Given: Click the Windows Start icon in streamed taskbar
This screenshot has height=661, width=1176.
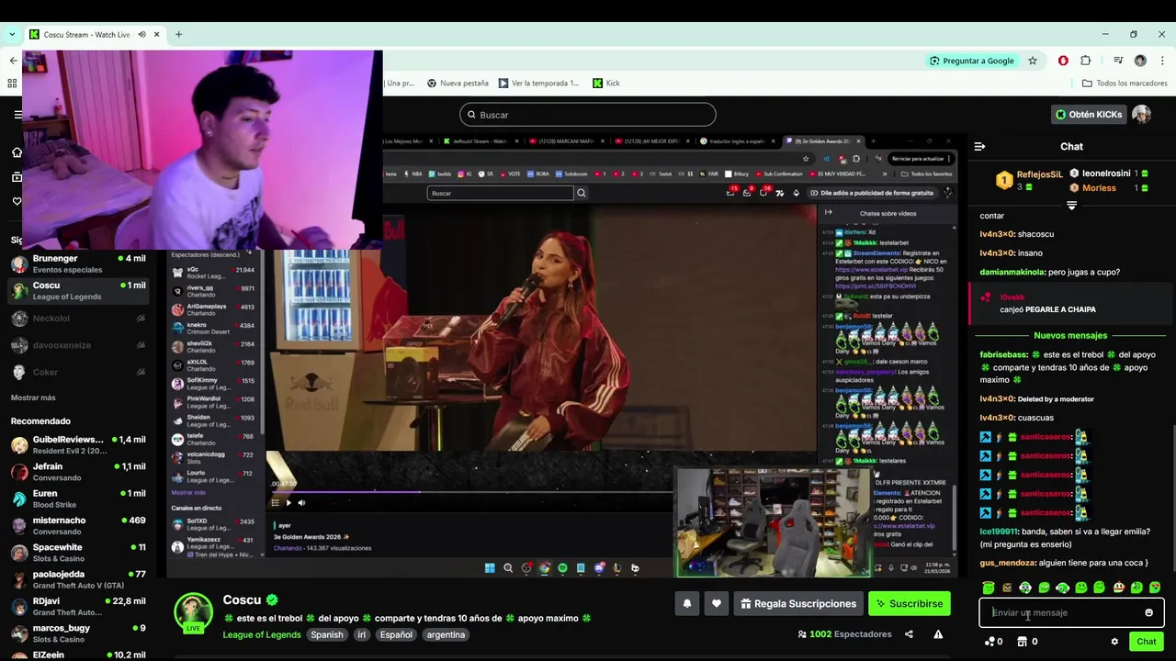Looking at the screenshot, I should pos(490,568).
